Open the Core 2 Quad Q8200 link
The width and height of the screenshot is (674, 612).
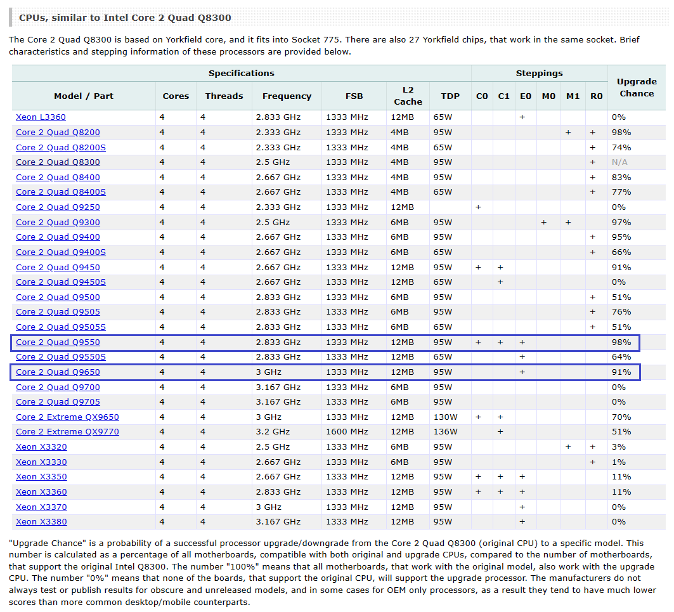click(x=58, y=133)
